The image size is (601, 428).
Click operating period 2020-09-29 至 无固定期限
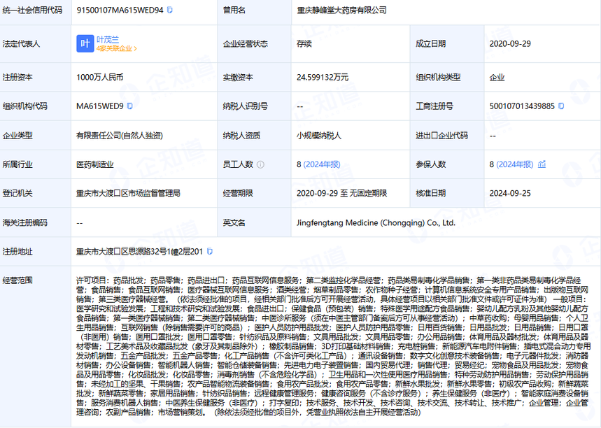point(342,194)
